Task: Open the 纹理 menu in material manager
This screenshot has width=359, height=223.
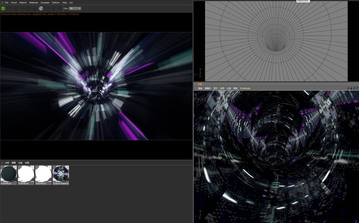Action: 27,163
